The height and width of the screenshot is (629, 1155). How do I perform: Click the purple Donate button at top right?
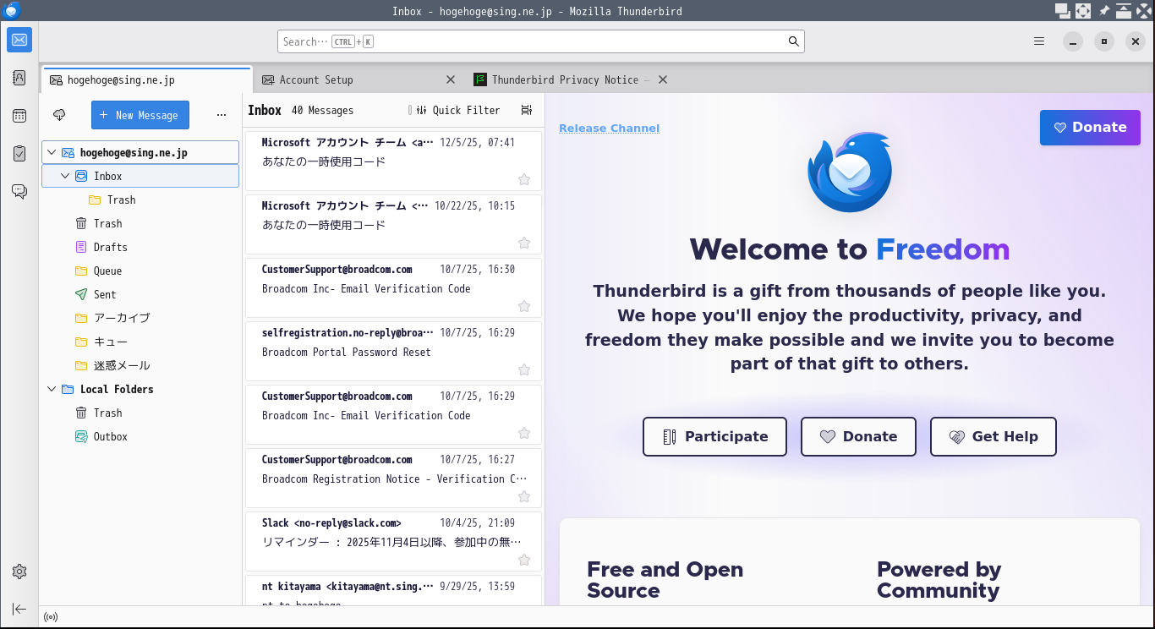(1090, 128)
